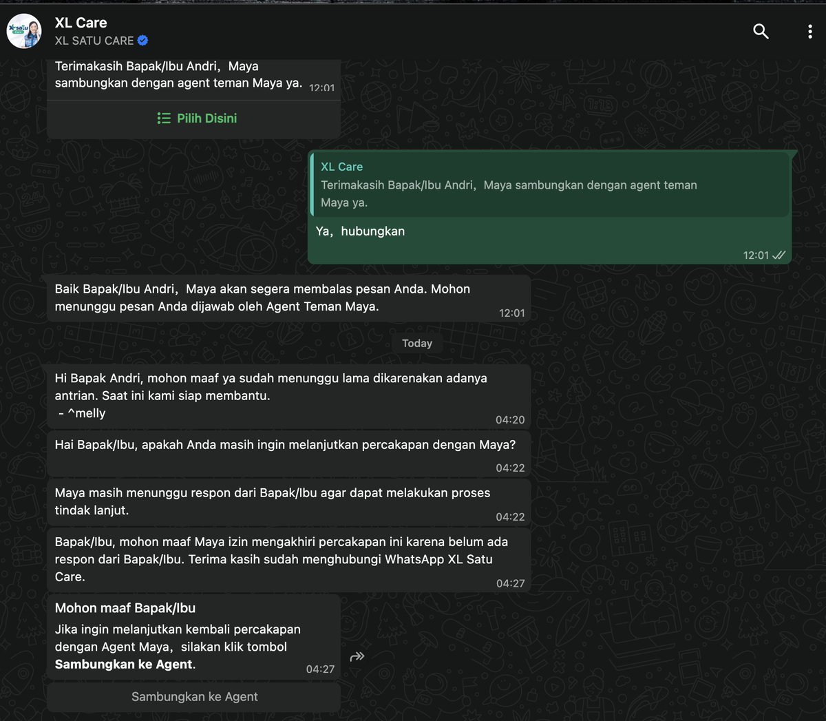The width and height of the screenshot is (826, 721).
Task: Click message 'Maya izin mengakhiri percakapan ini'
Action: point(288,560)
